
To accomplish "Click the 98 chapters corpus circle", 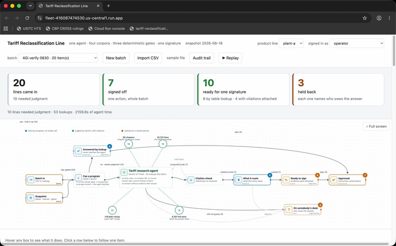I will (129, 144).
